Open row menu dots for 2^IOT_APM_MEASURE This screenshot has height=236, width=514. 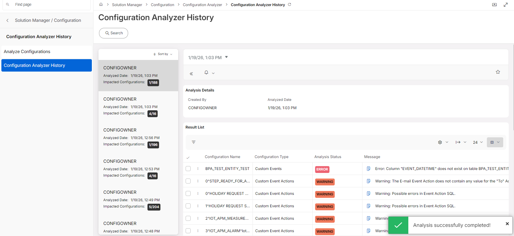pyautogui.click(x=198, y=218)
